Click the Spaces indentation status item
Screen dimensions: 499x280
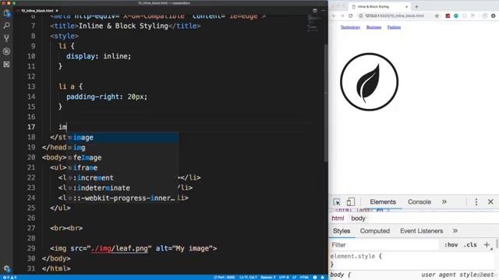pos(267,278)
